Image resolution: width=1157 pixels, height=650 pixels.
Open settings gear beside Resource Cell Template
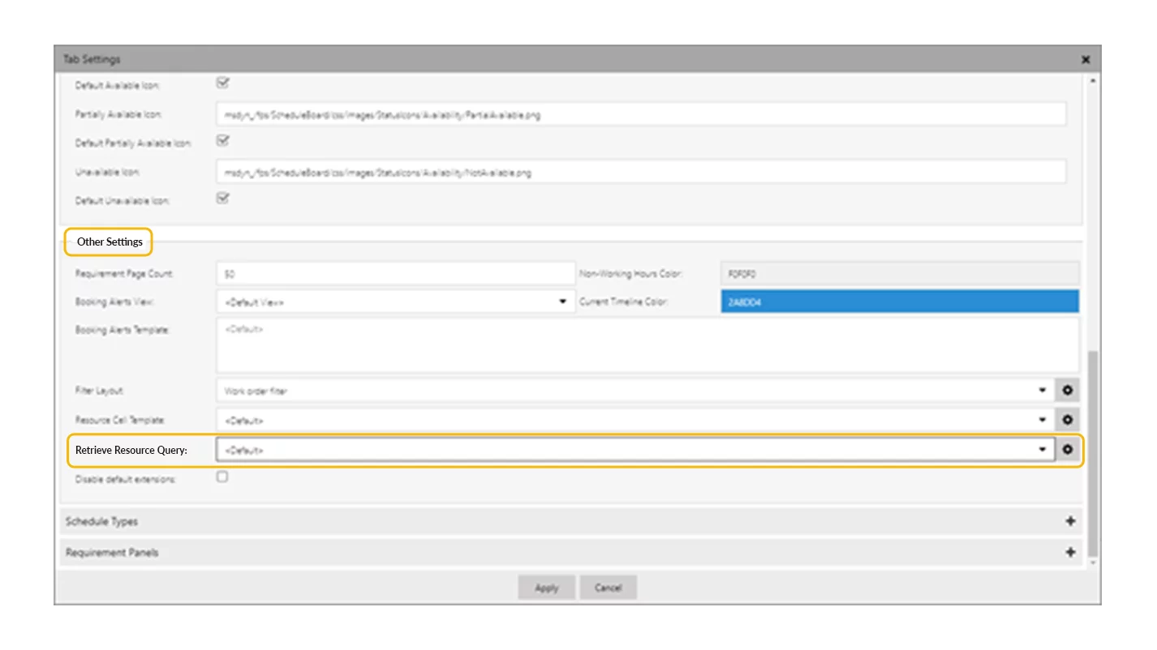tap(1068, 420)
